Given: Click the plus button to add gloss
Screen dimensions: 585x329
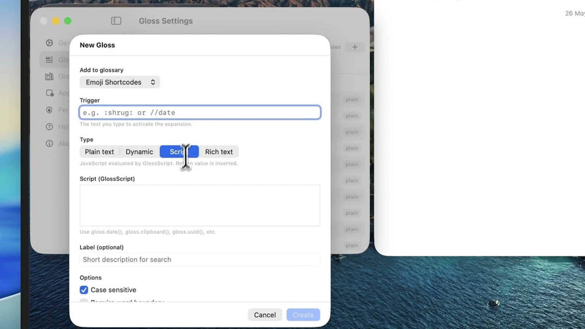Looking at the screenshot, I should (x=355, y=47).
